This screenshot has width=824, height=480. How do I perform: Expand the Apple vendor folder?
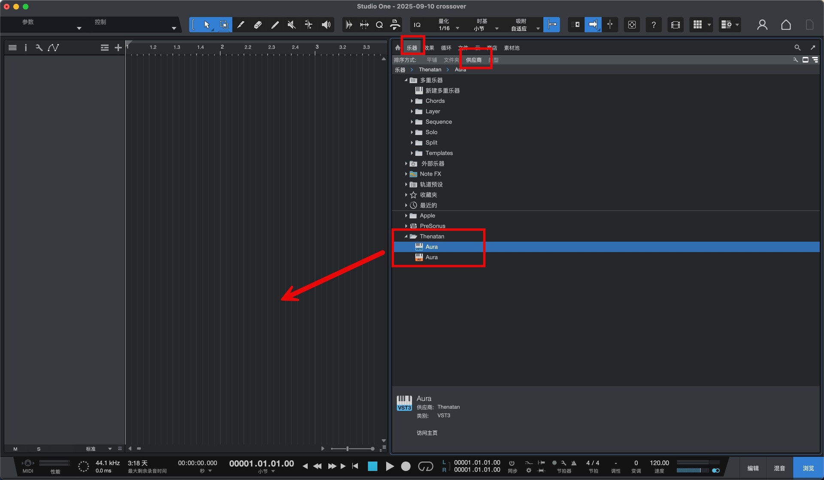[x=406, y=216]
